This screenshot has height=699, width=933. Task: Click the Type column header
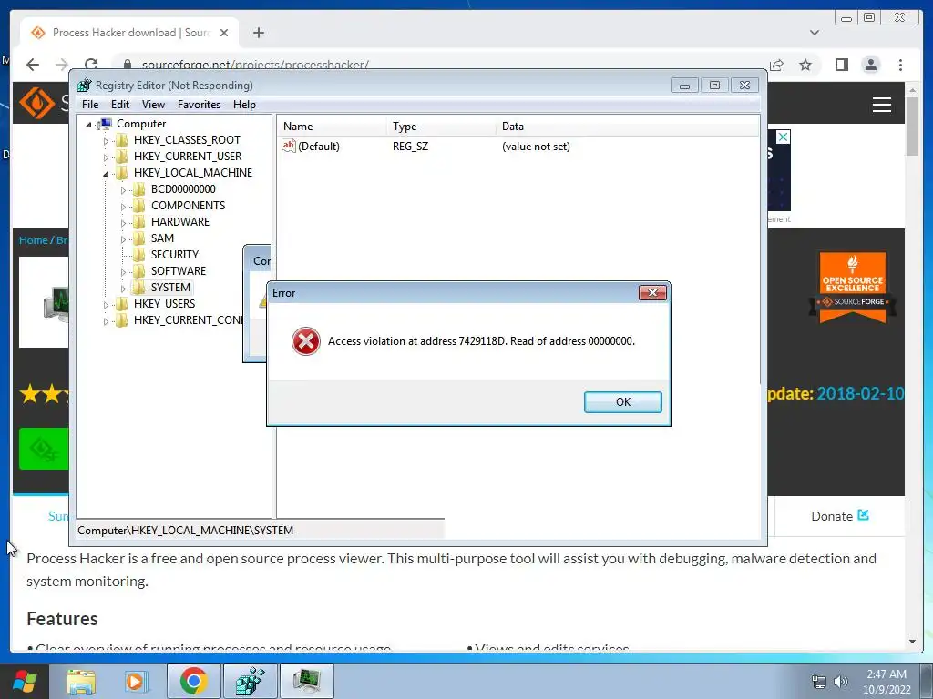(441, 126)
